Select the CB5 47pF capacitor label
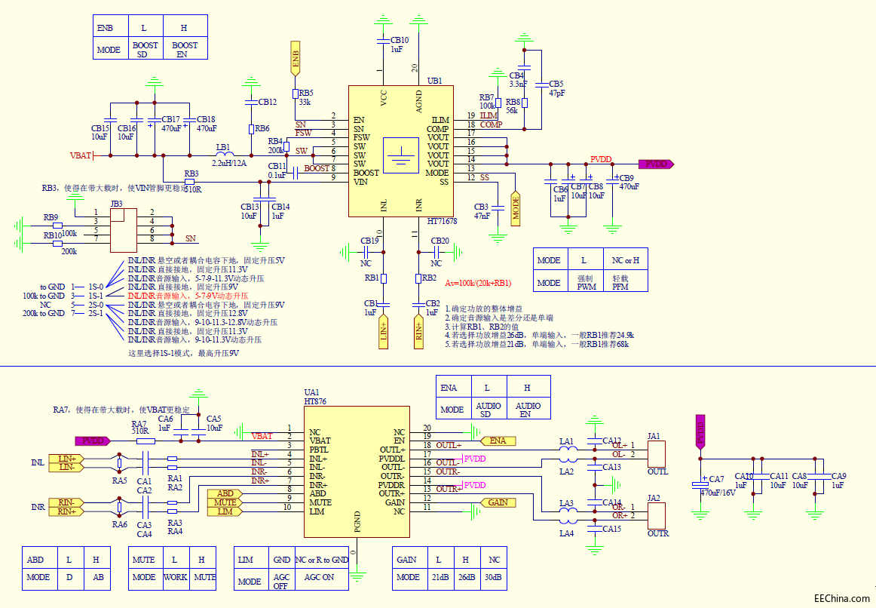The width and height of the screenshot is (876, 608). point(556,89)
